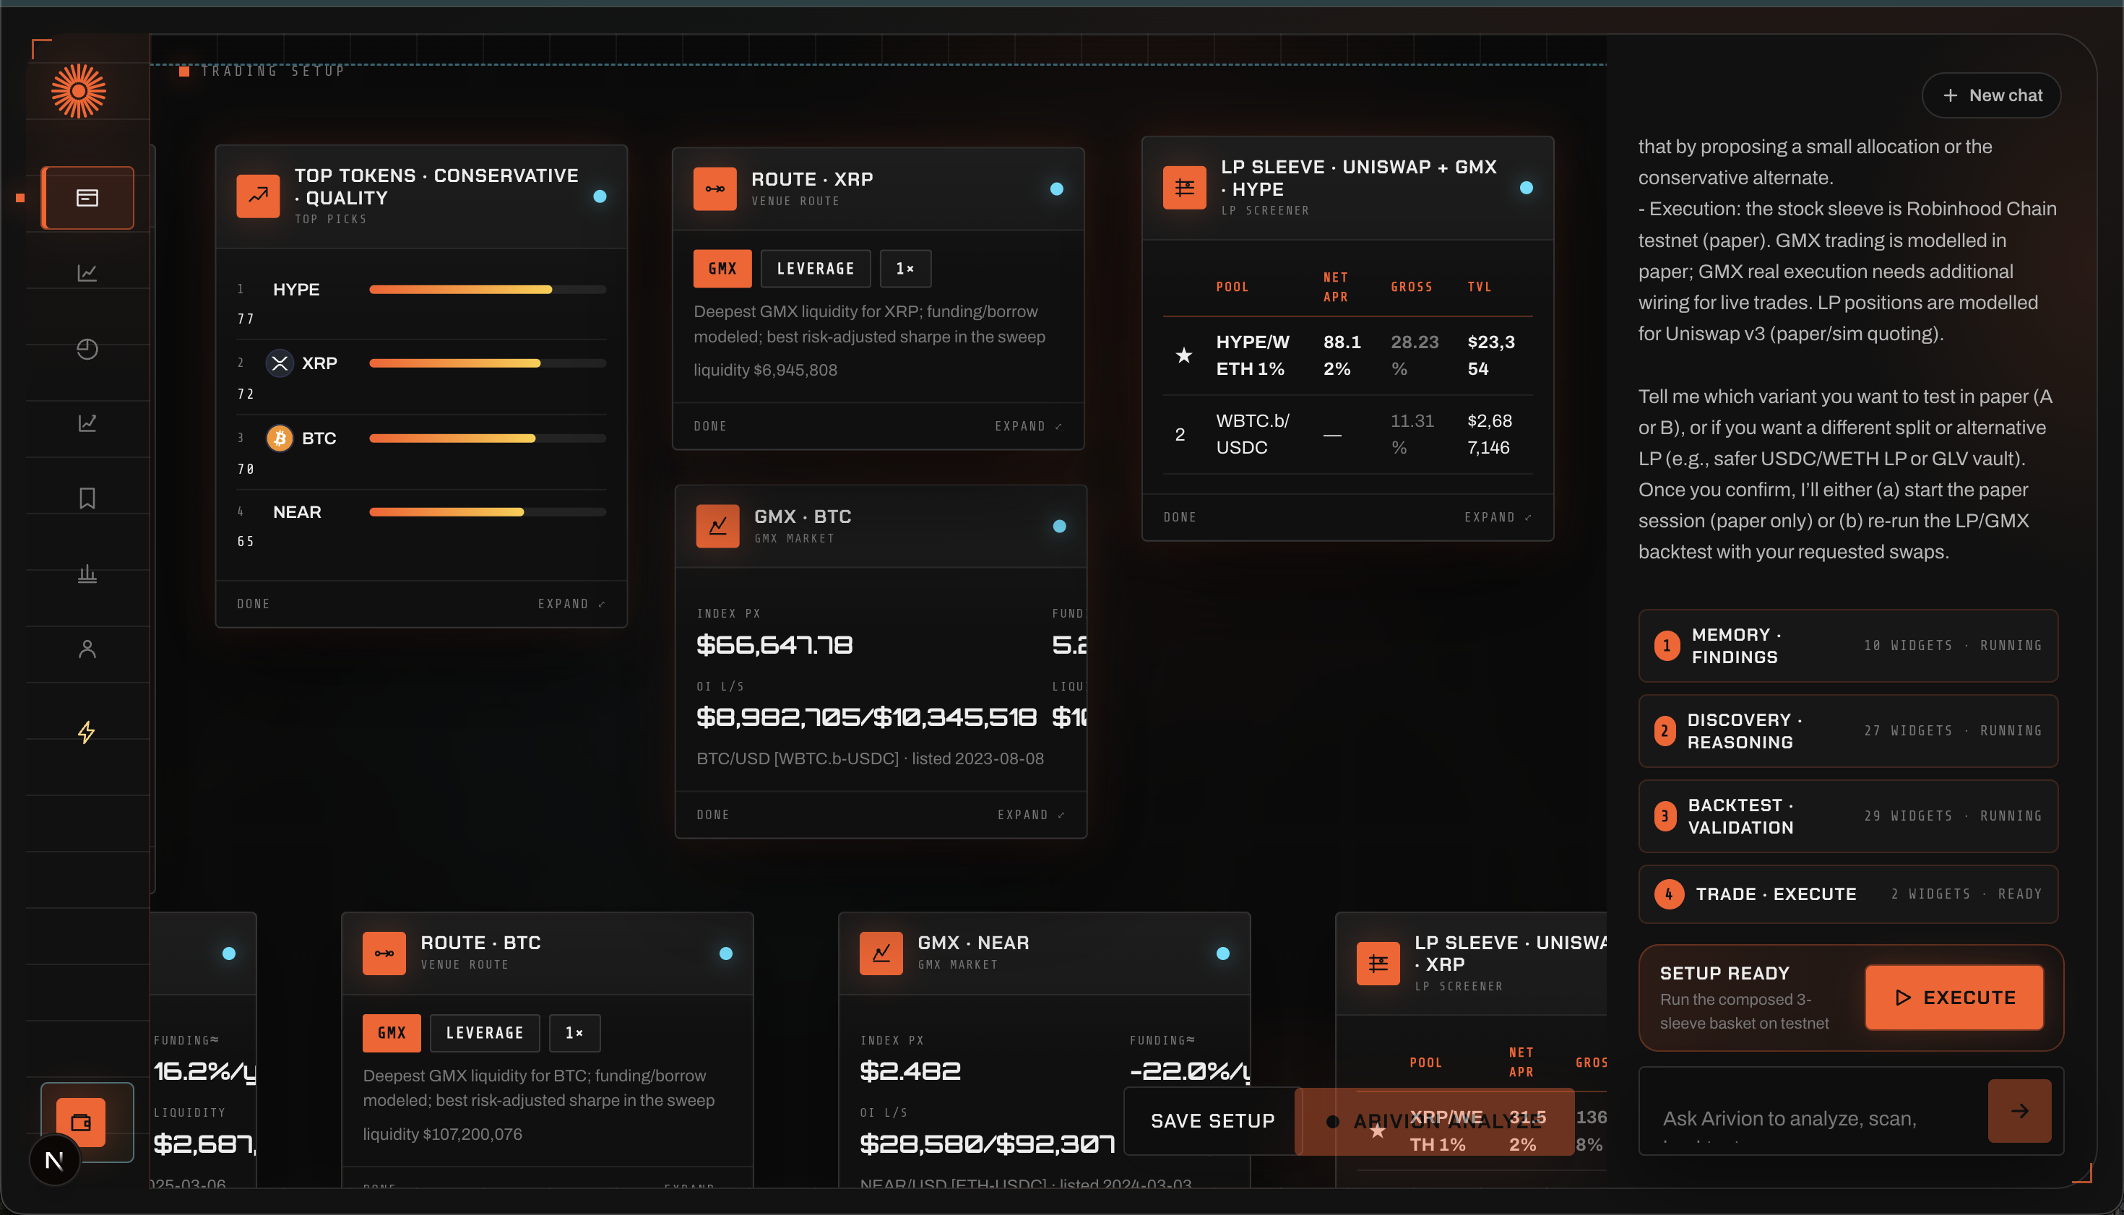
Task: Click the GMX · BTC market chart icon
Action: [x=717, y=526]
